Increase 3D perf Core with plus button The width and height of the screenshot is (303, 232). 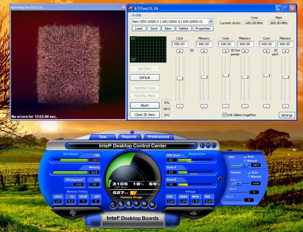(x=266, y=51)
